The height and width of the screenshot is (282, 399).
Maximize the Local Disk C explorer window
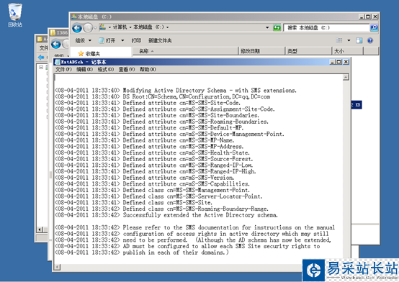[x=368, y=17]
